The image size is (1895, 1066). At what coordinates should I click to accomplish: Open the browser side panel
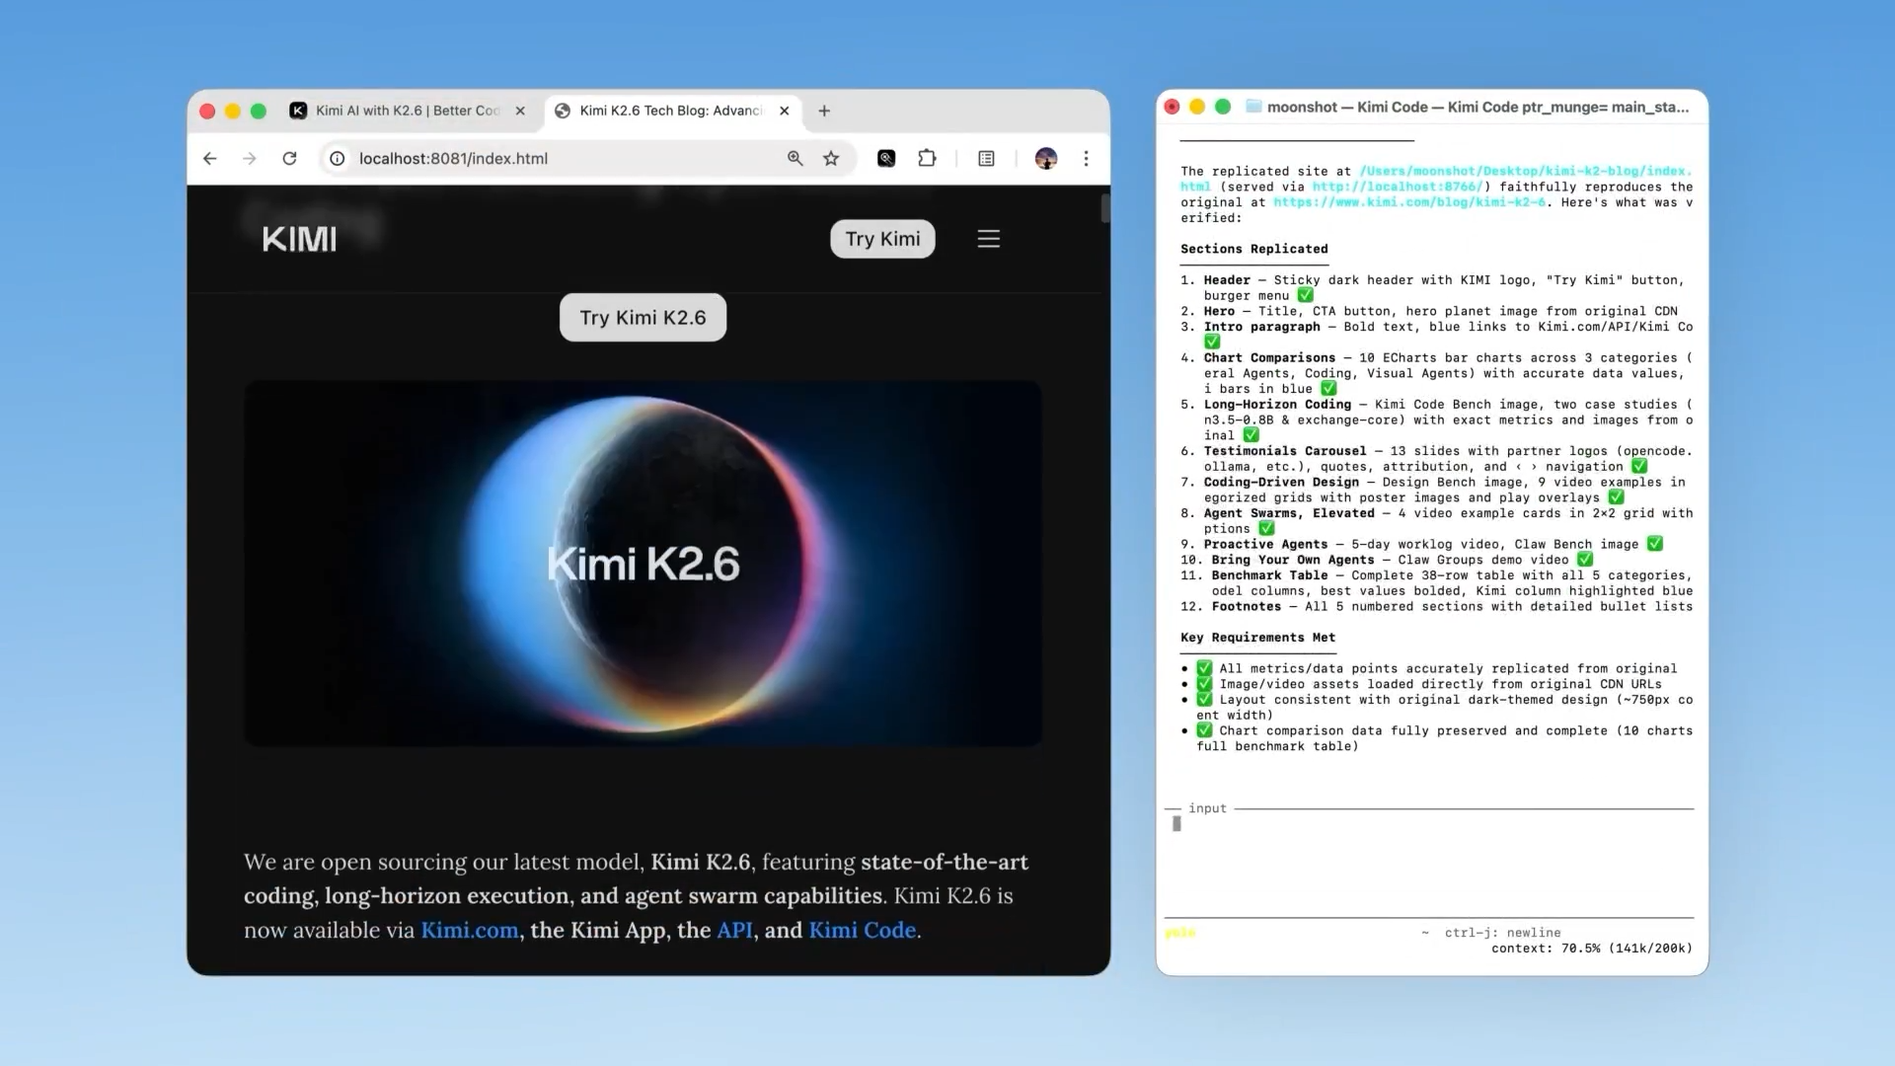click(986, 158)
